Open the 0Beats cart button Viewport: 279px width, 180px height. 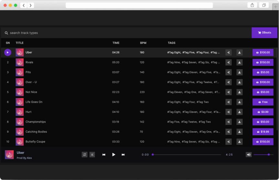point(264,33)
